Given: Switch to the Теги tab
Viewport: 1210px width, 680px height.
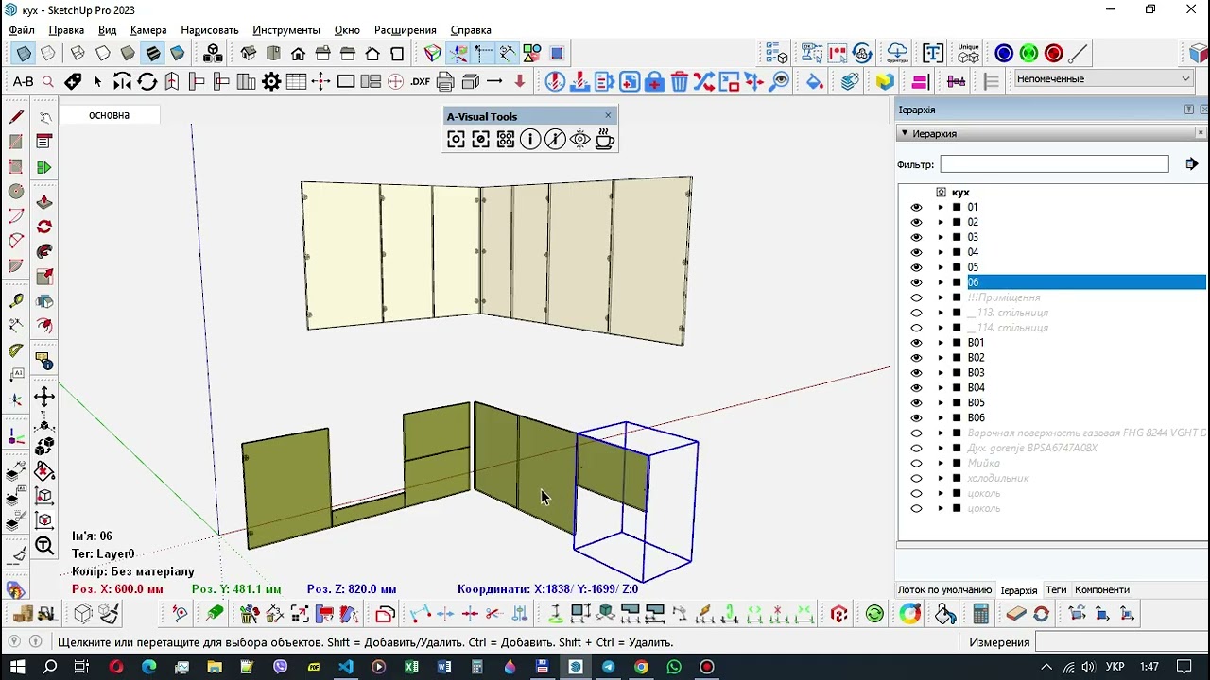Looking at the screenshot, I should [x=1056, y=590].
